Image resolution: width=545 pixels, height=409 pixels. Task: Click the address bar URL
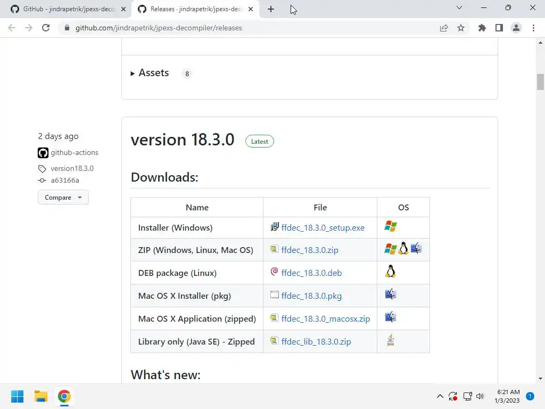point(159,28)
